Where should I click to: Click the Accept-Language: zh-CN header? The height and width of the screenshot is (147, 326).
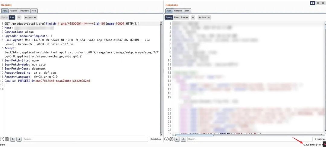[31, 77]
